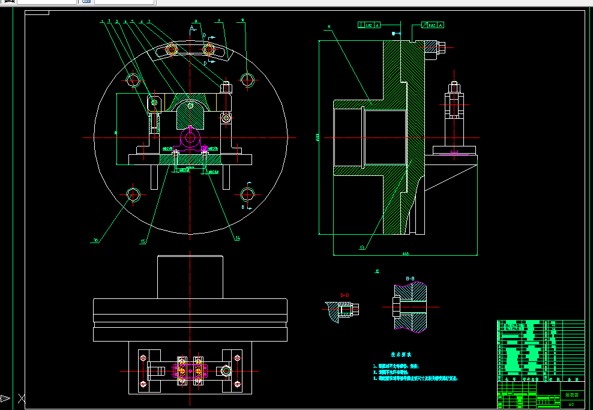Select the magenta clamp outline in bottom view
Image resolution: width=593 pixels, height=410 pixels.
pyautogui.click(x=190, y=371)
